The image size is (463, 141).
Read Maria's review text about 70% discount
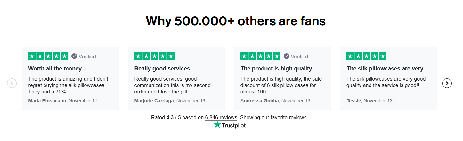[x=68, y=85]
